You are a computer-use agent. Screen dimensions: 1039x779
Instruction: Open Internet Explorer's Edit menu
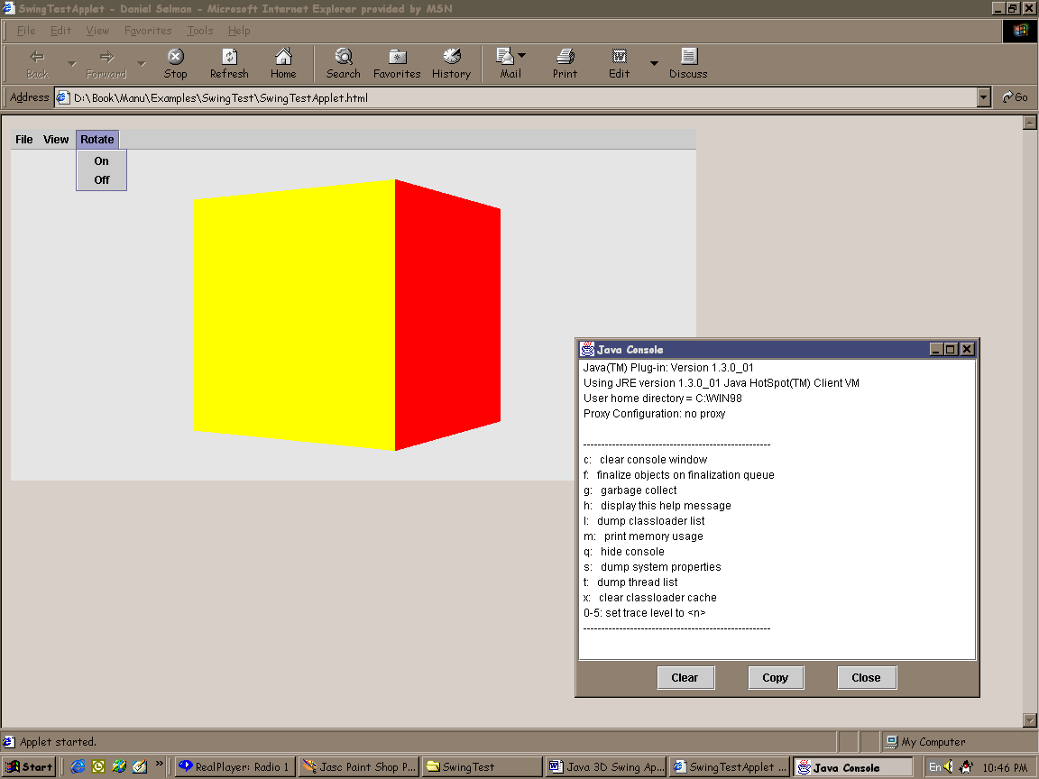[x=61, y=31]
